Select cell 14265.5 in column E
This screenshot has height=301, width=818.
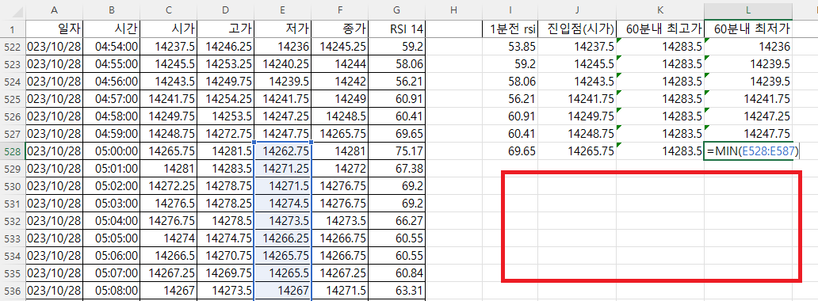point(283,272)
